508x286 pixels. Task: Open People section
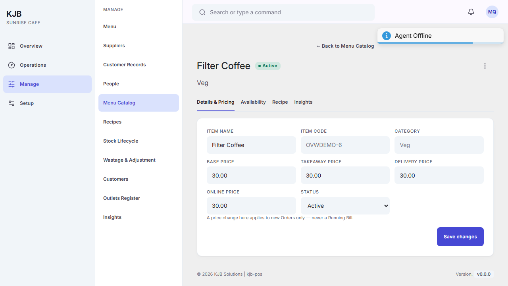click(139, 84)
